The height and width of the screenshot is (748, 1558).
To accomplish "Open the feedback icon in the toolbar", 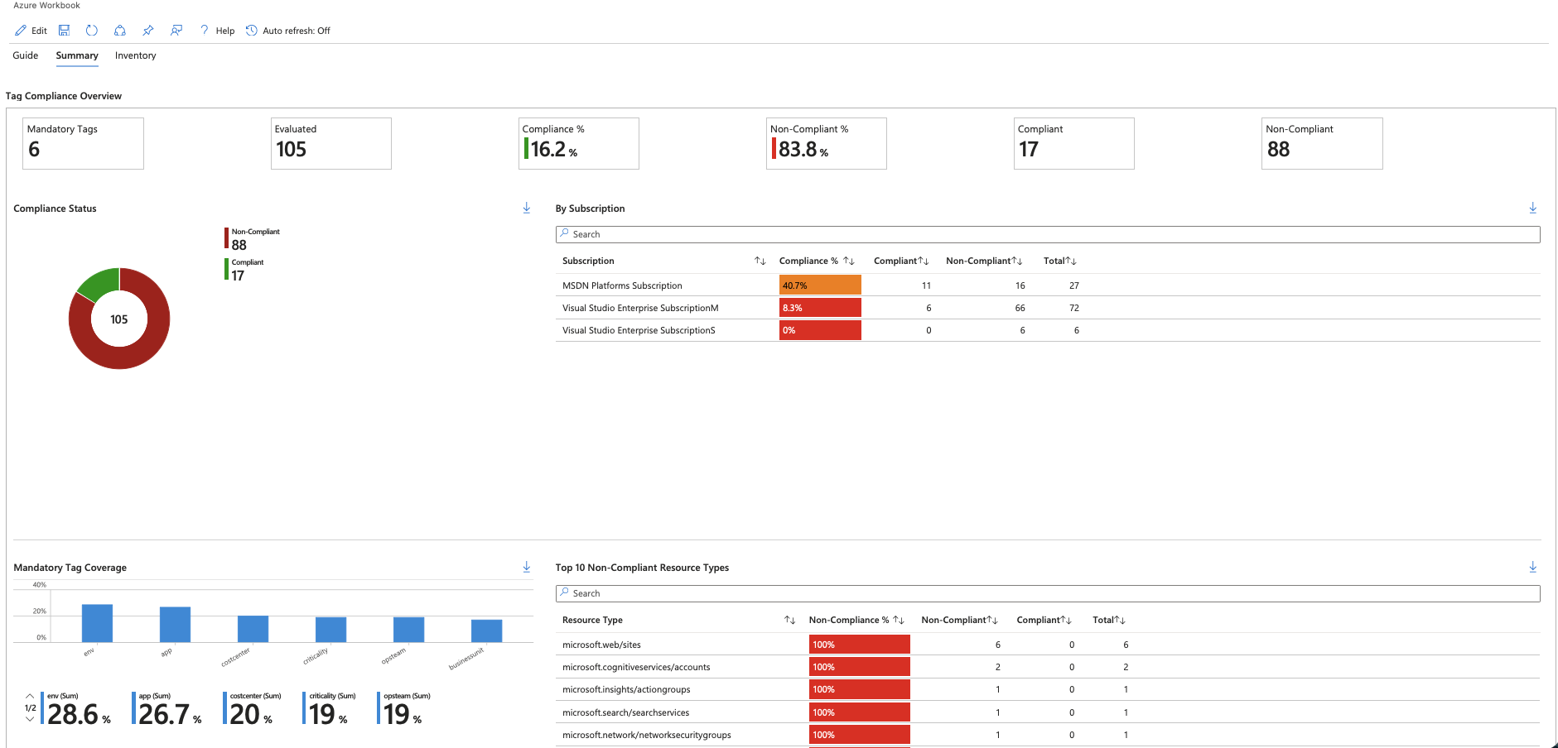I will coord(176,31).
